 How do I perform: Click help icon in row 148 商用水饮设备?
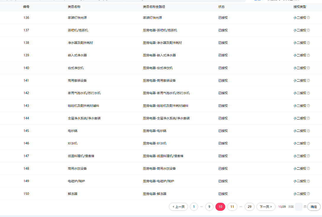tap(308, 169)
